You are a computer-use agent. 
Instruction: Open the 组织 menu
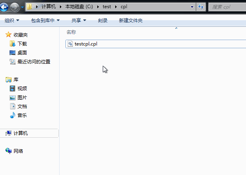12,20
